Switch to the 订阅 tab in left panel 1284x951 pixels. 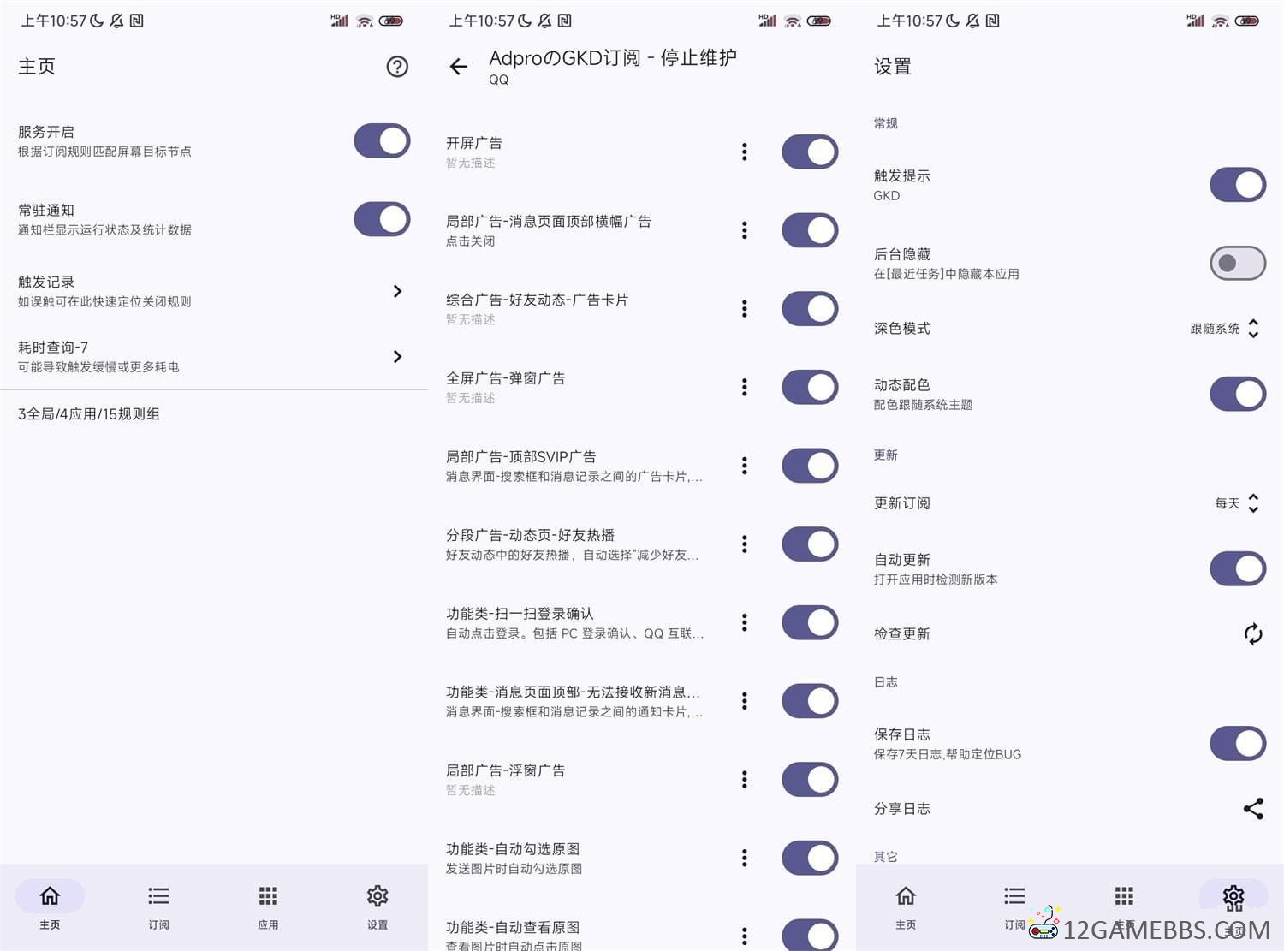tap(158, 906)
